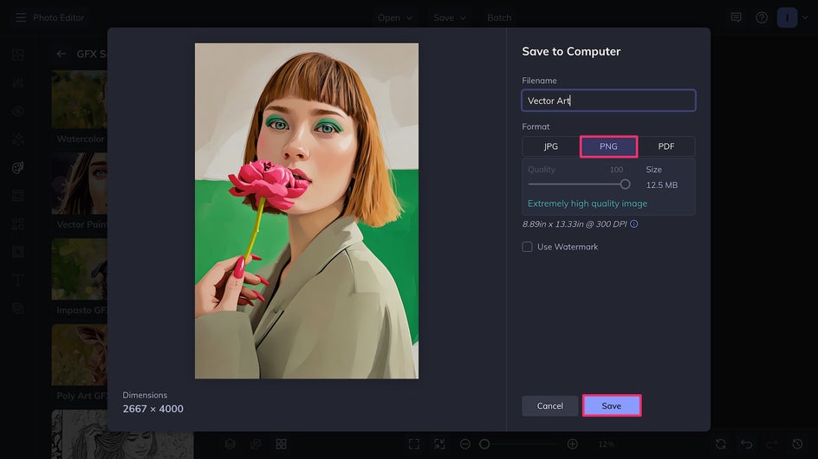The image size is (818, 459).
Task: Click the Save button in the dialog
Action: [x=612, y=406]
